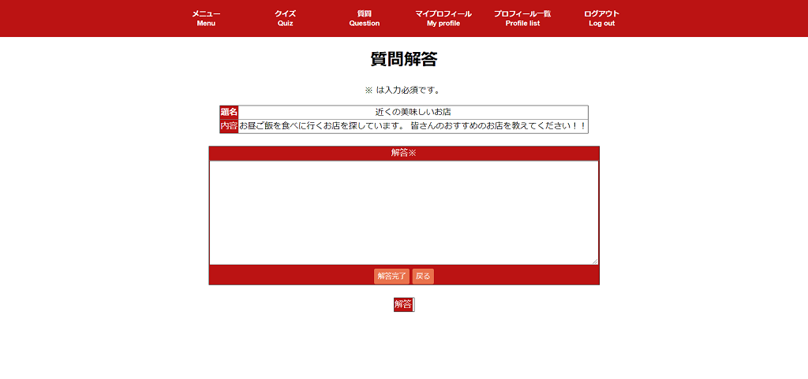Go to the クイズ Quiz page
Viewport: 808px width, 379px height.
285,18
